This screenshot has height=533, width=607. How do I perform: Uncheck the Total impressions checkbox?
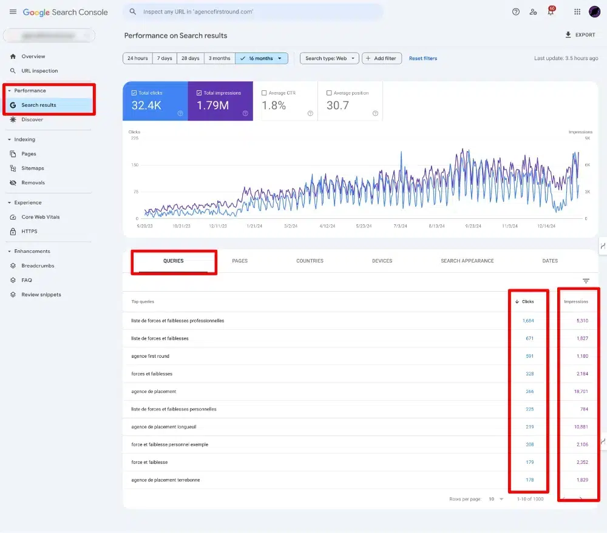click(199, 93)
